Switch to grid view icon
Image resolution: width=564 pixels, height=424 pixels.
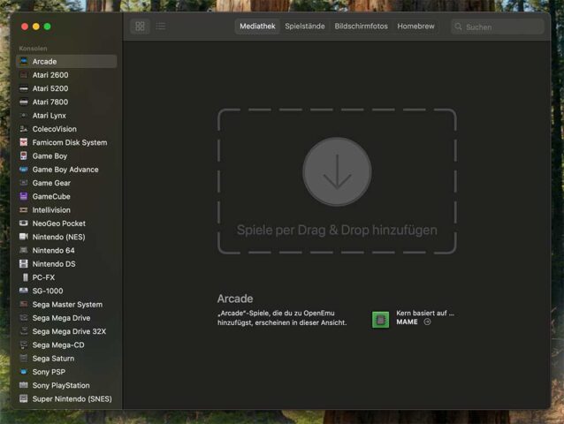(140, 26)
